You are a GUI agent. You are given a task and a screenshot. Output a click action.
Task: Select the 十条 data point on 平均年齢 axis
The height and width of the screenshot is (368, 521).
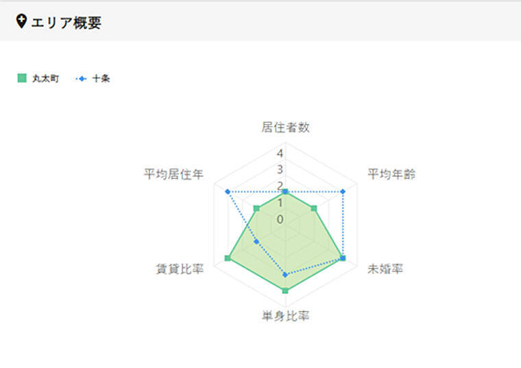tap(343, 191)
